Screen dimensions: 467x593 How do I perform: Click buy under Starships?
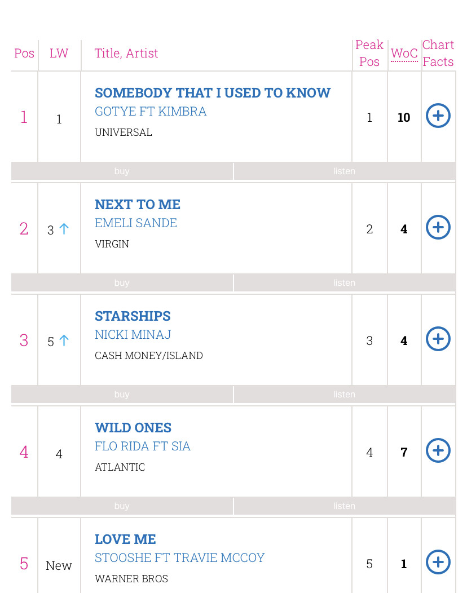pos(122,395)
